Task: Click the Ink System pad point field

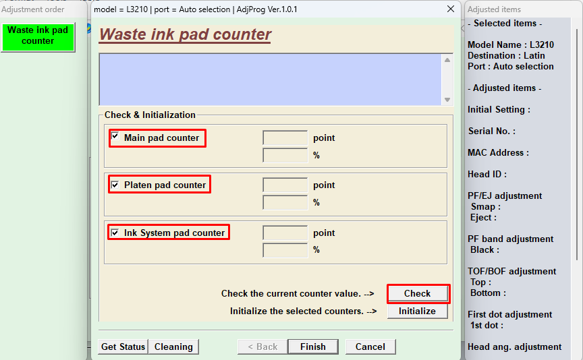Action: 285,233
